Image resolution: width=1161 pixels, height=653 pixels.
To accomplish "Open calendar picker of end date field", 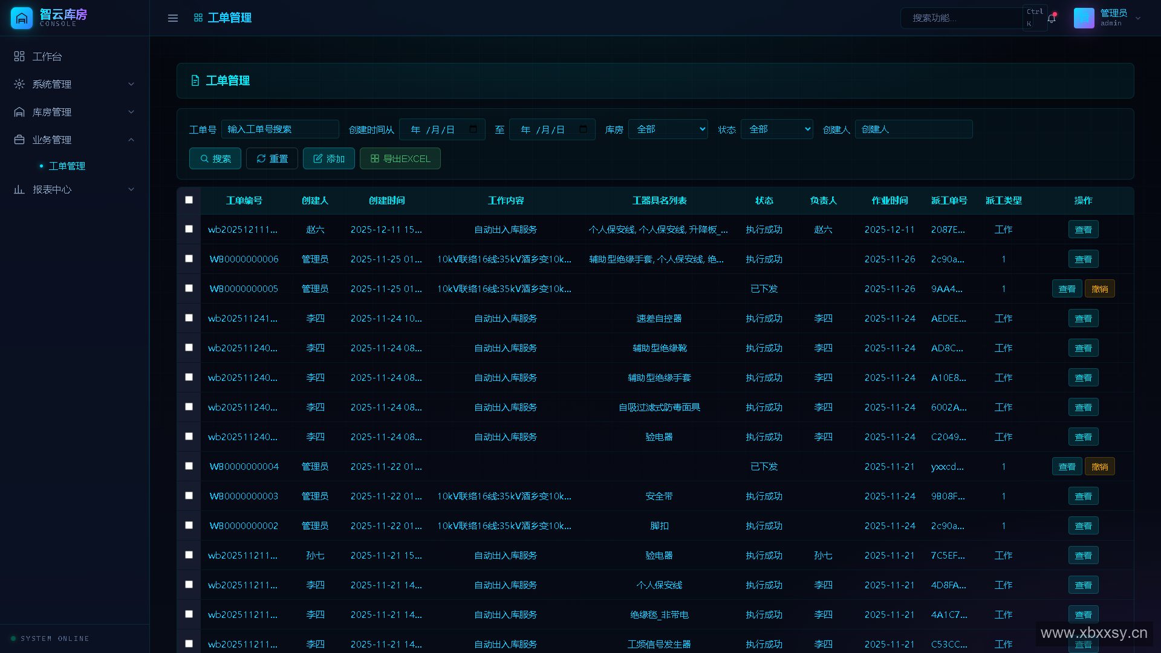I will [584, 129].
